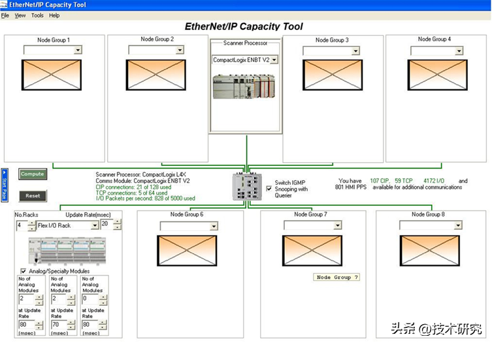Open the Tools menu

(37, 15)
